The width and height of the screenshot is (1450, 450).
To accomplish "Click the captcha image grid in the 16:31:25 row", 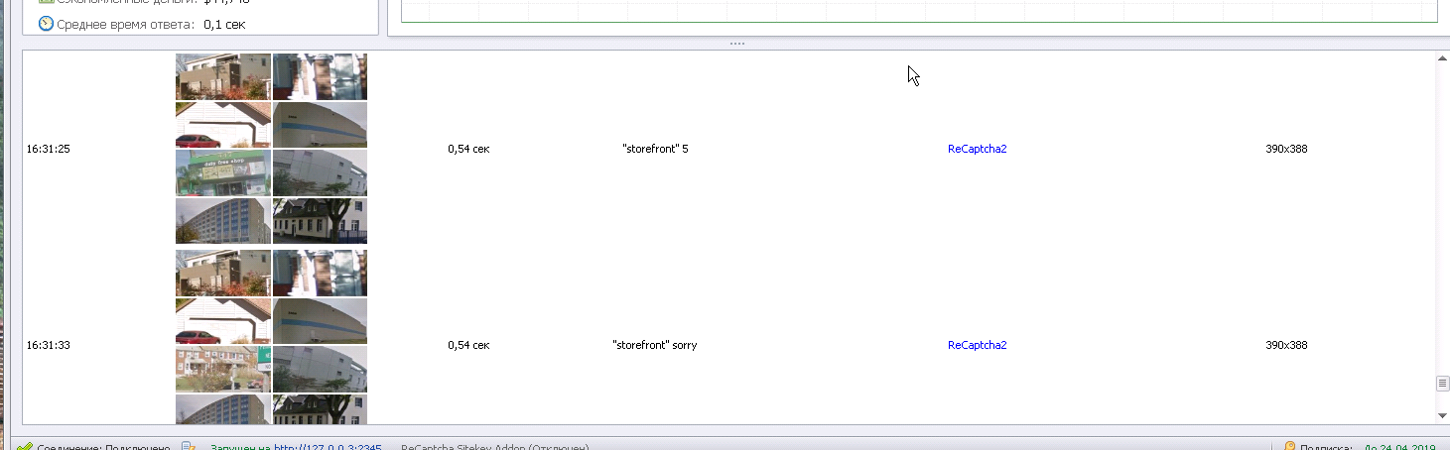I will tap(271, 149).
